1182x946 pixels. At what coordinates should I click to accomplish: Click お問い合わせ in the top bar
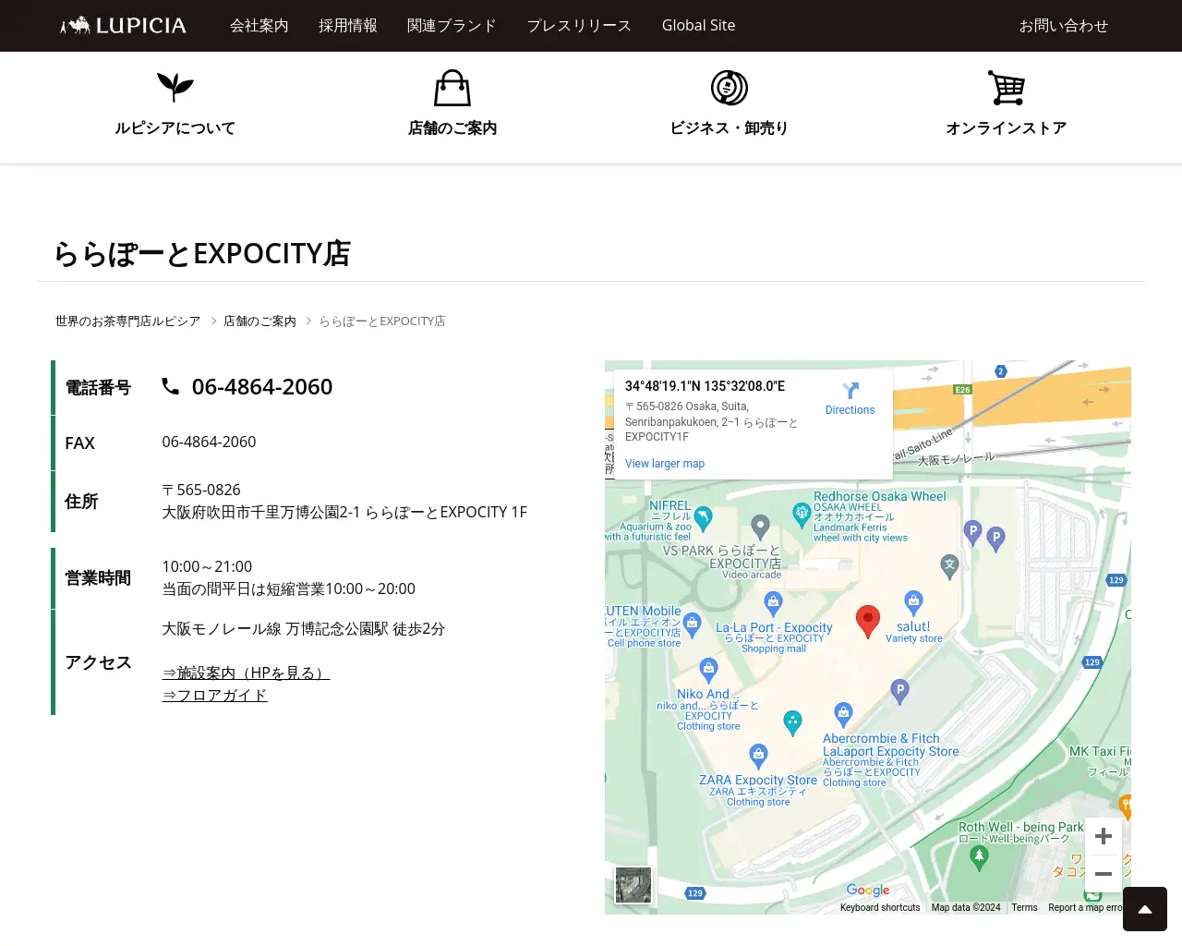coord(1064,26)
